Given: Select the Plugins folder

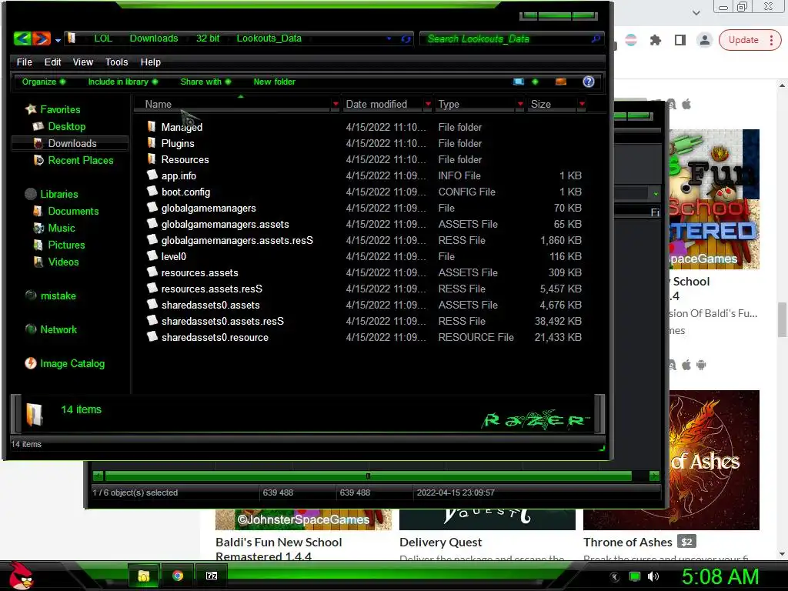Looking at the screenshot, I should [x=178, y=143].
